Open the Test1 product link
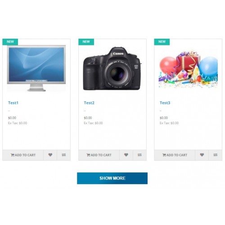The image size is (225, 225). click(13, 103)
